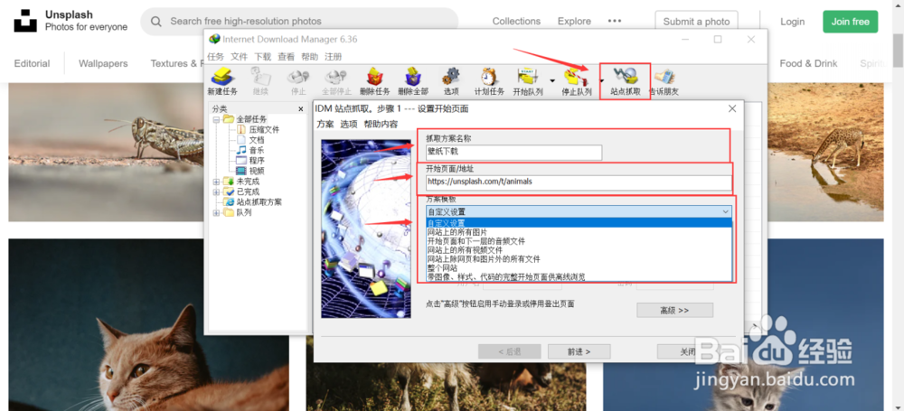
Task: Select 文档 category in tree
Action: click(x=257, y=140)
